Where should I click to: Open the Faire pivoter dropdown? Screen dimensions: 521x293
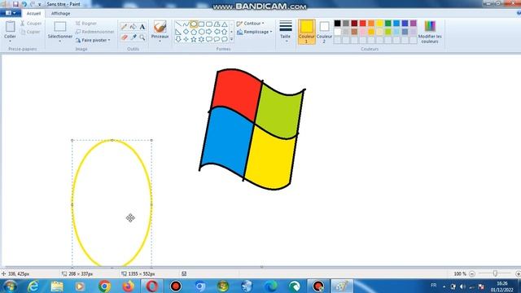pyautogui.click(x=93, y=40)
